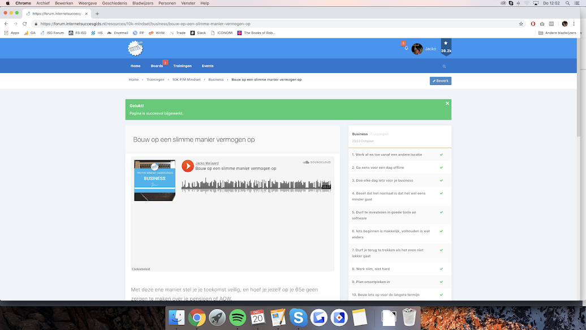Dismiss the green 'Gelukt!' success banner
The image size is (586, 330).
(x=447, y=104)
